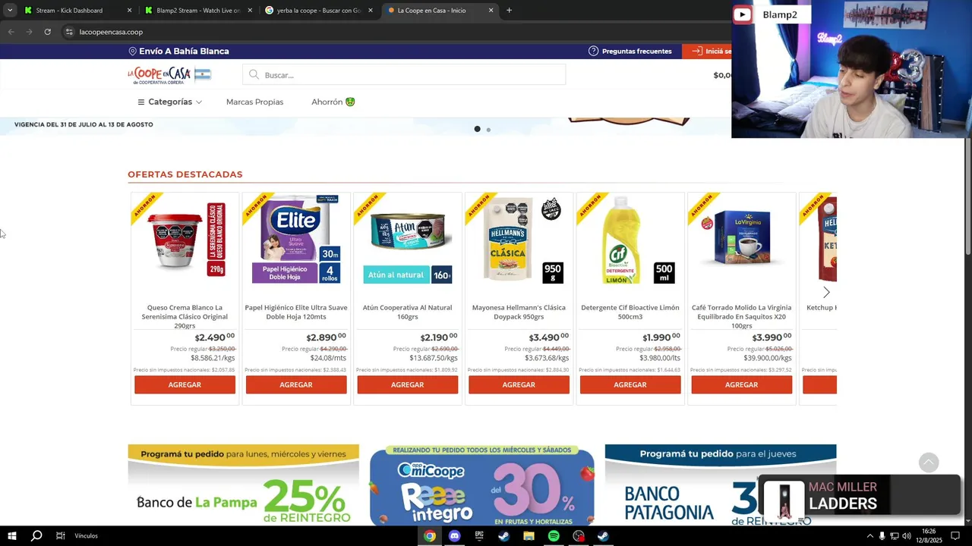This screenshot has height=546, width=972.
Task: Open the Windows Start menu
Action: click(x=11, y=536)
